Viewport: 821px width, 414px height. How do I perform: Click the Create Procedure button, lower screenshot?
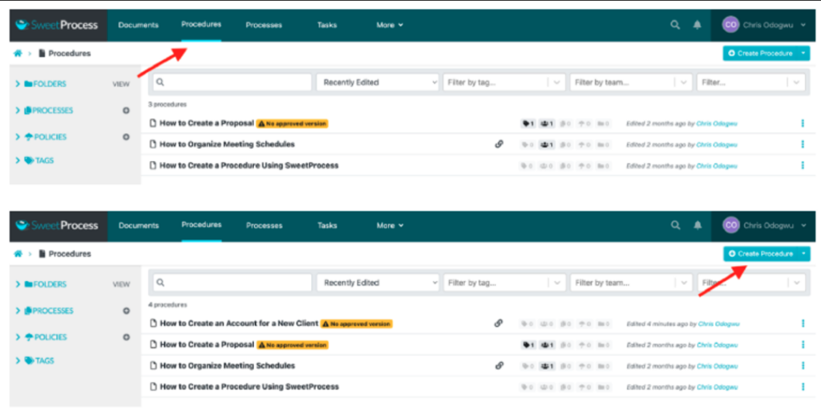[x=761, y=254]
